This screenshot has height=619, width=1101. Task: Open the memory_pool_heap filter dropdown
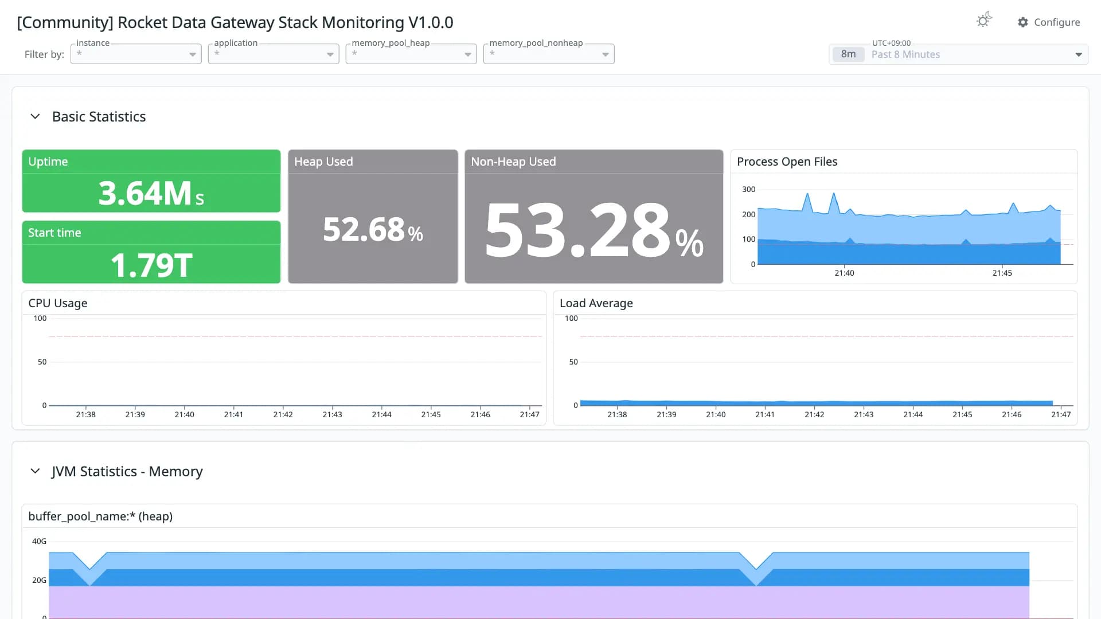[x=411, y=54]
